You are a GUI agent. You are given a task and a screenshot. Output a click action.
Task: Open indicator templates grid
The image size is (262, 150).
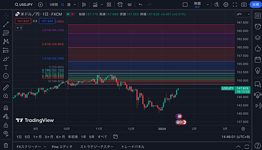[109, 5]
